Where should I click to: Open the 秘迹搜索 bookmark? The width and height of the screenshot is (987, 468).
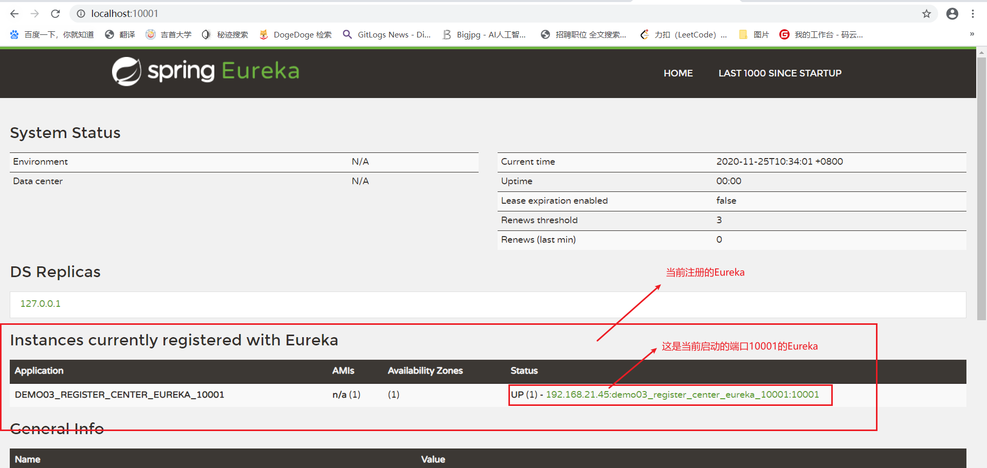225,34
